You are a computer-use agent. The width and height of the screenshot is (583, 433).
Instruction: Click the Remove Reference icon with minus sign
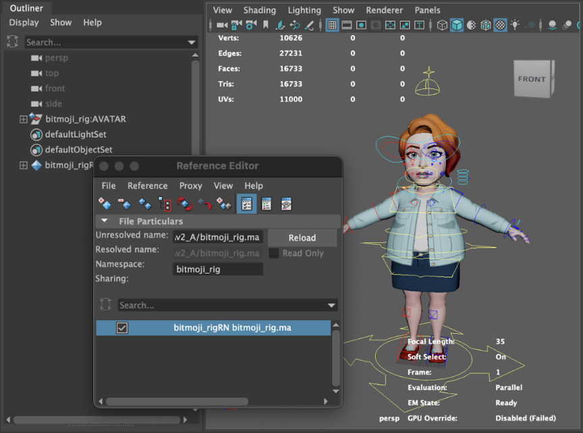[125, 203]
